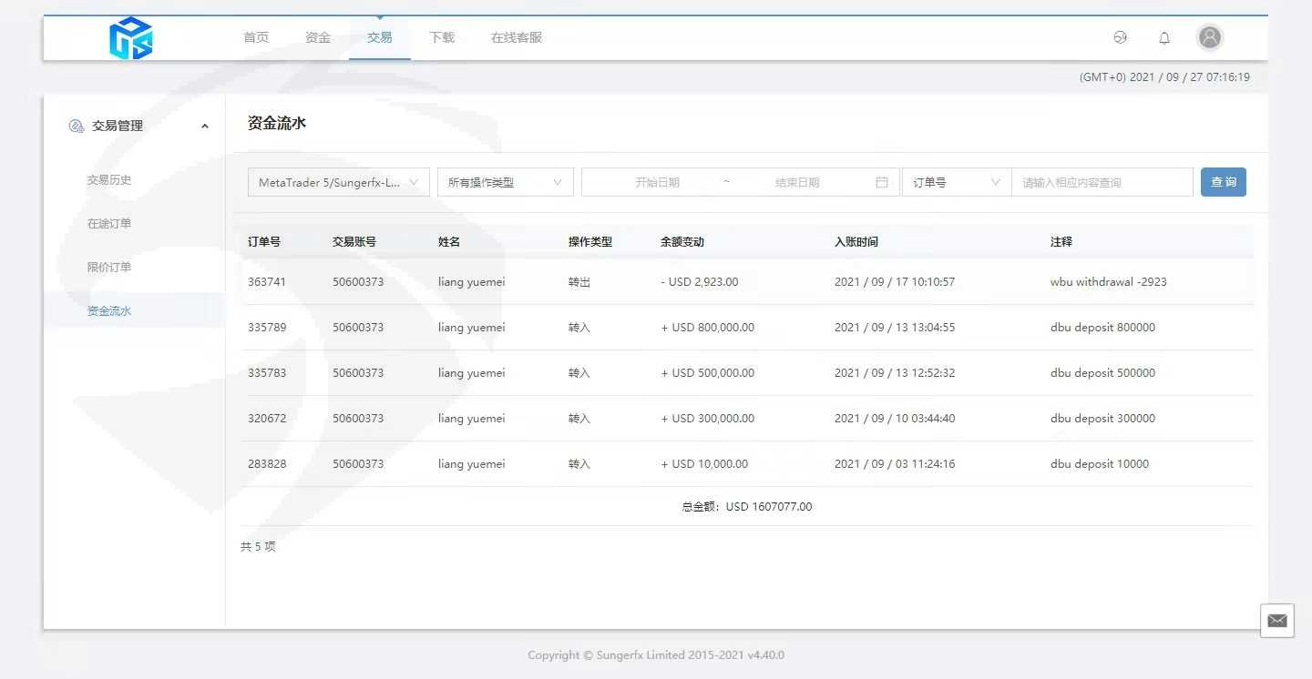Click order number 320672

click(267, 419)
